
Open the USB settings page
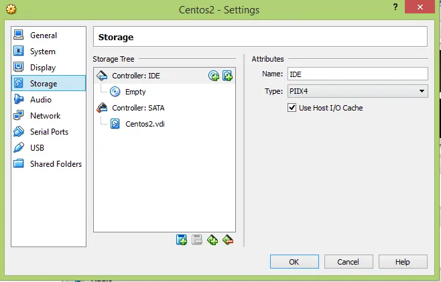[x=37, y=148]
